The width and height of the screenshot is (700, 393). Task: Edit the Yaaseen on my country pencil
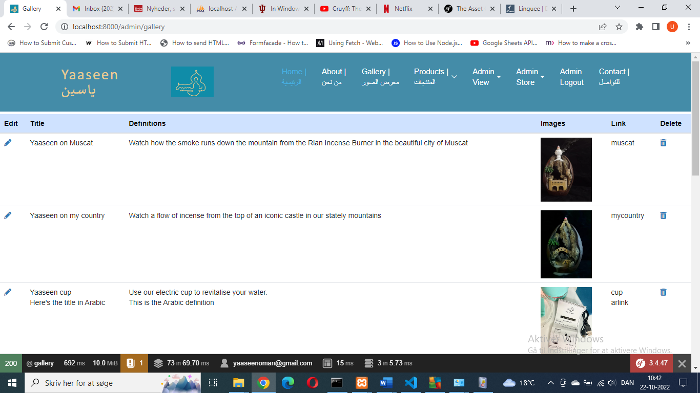[8, 215]
